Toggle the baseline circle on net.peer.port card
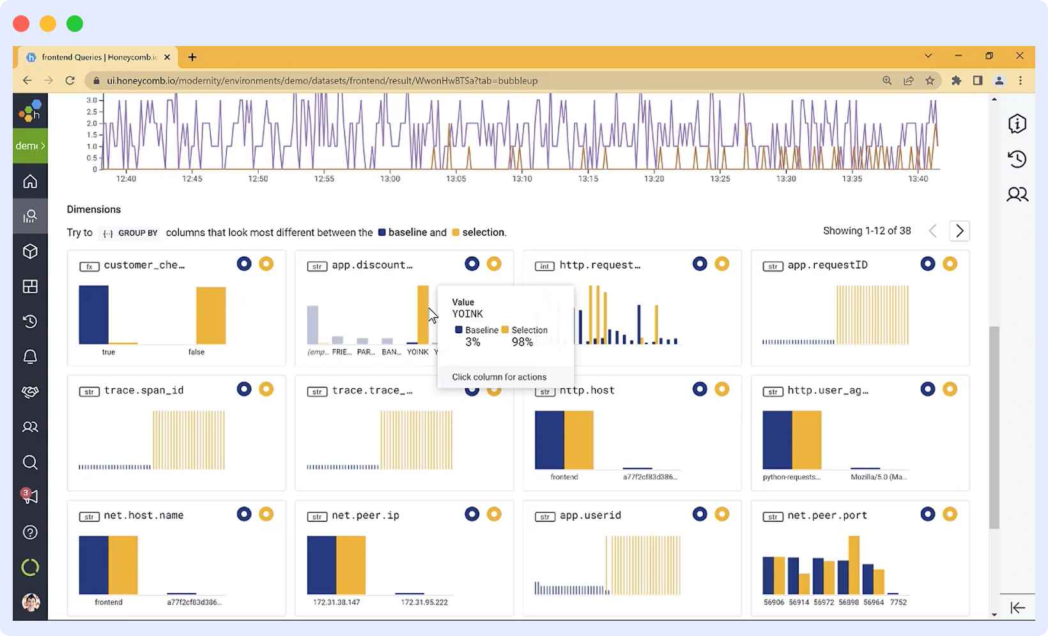 tap(928, 513)
